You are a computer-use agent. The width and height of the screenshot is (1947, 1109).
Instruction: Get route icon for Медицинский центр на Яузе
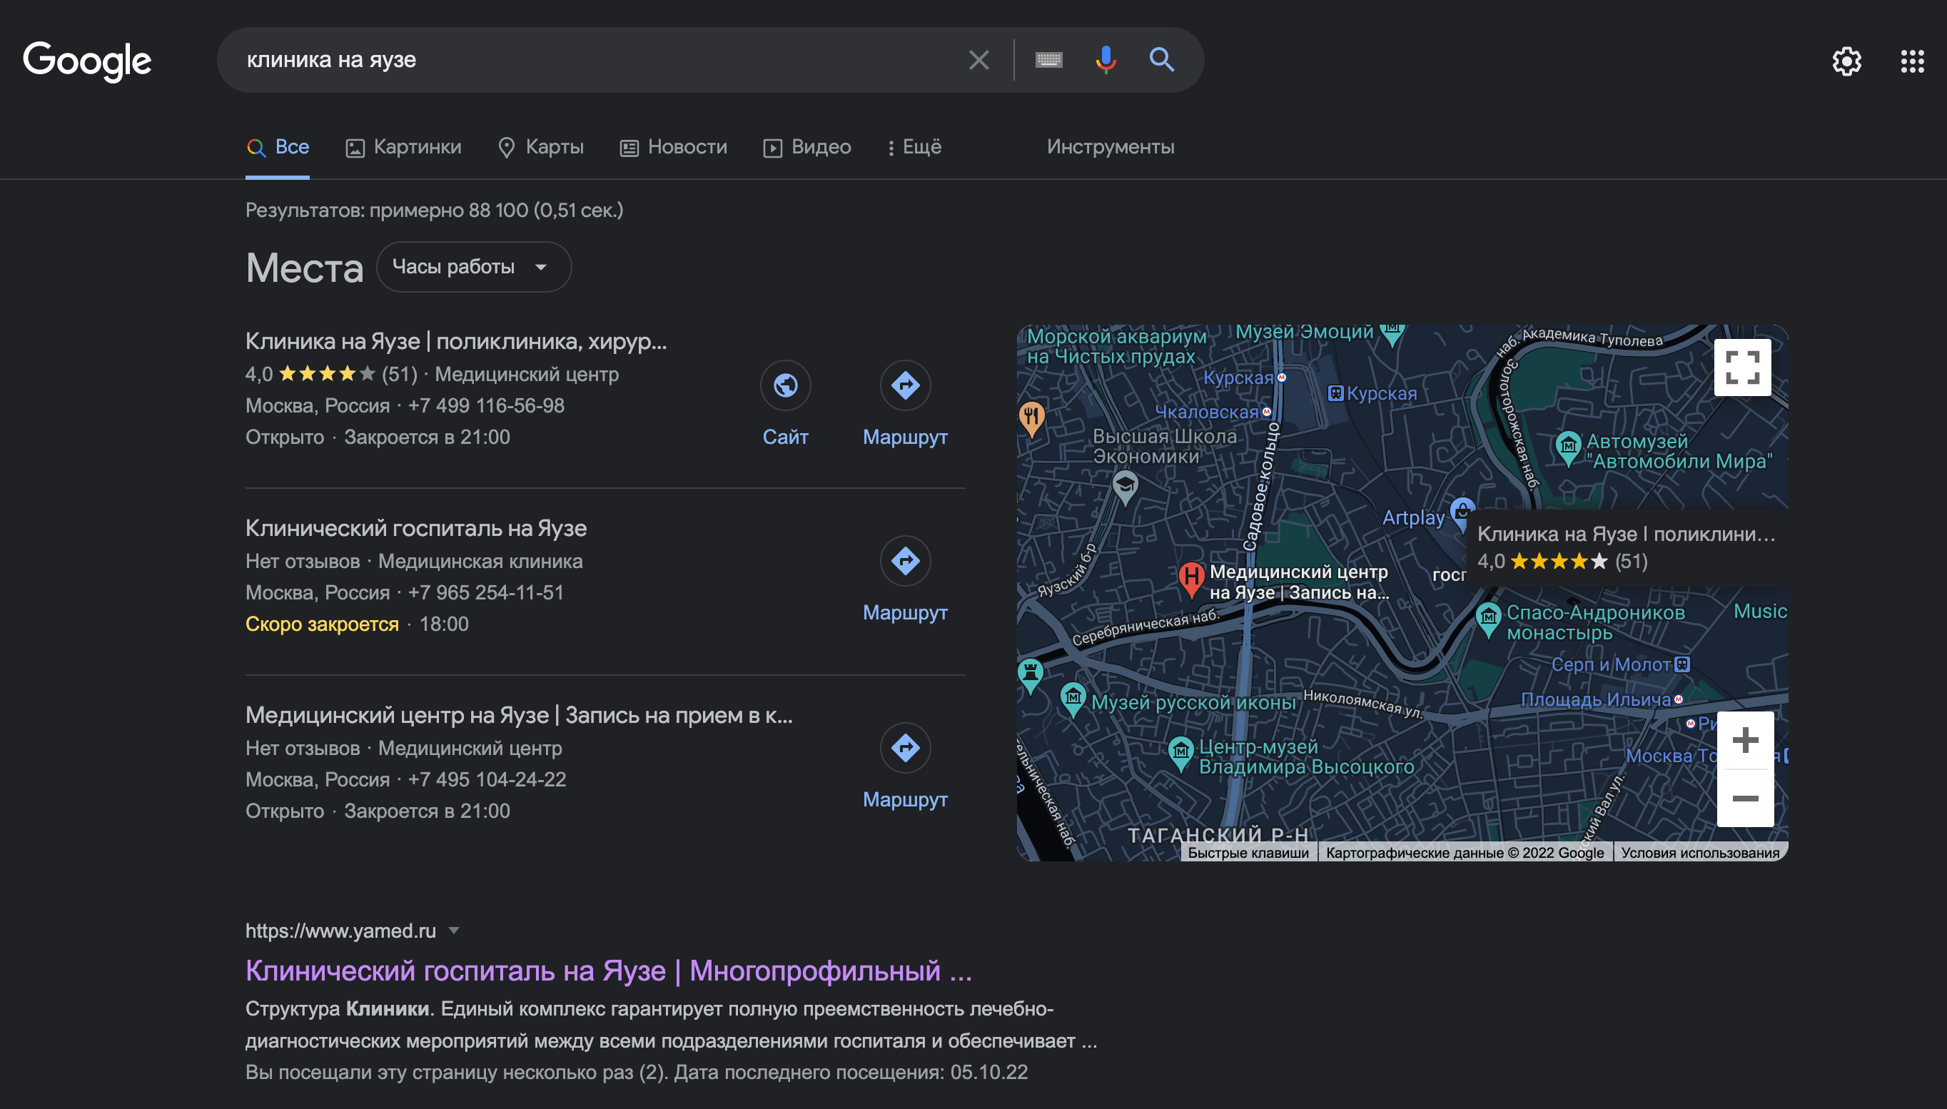tap(905, 748)
